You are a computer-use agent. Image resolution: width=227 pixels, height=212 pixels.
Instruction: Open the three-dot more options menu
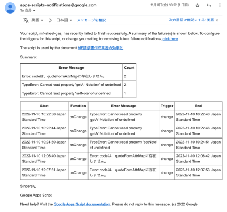click(220, 5)
